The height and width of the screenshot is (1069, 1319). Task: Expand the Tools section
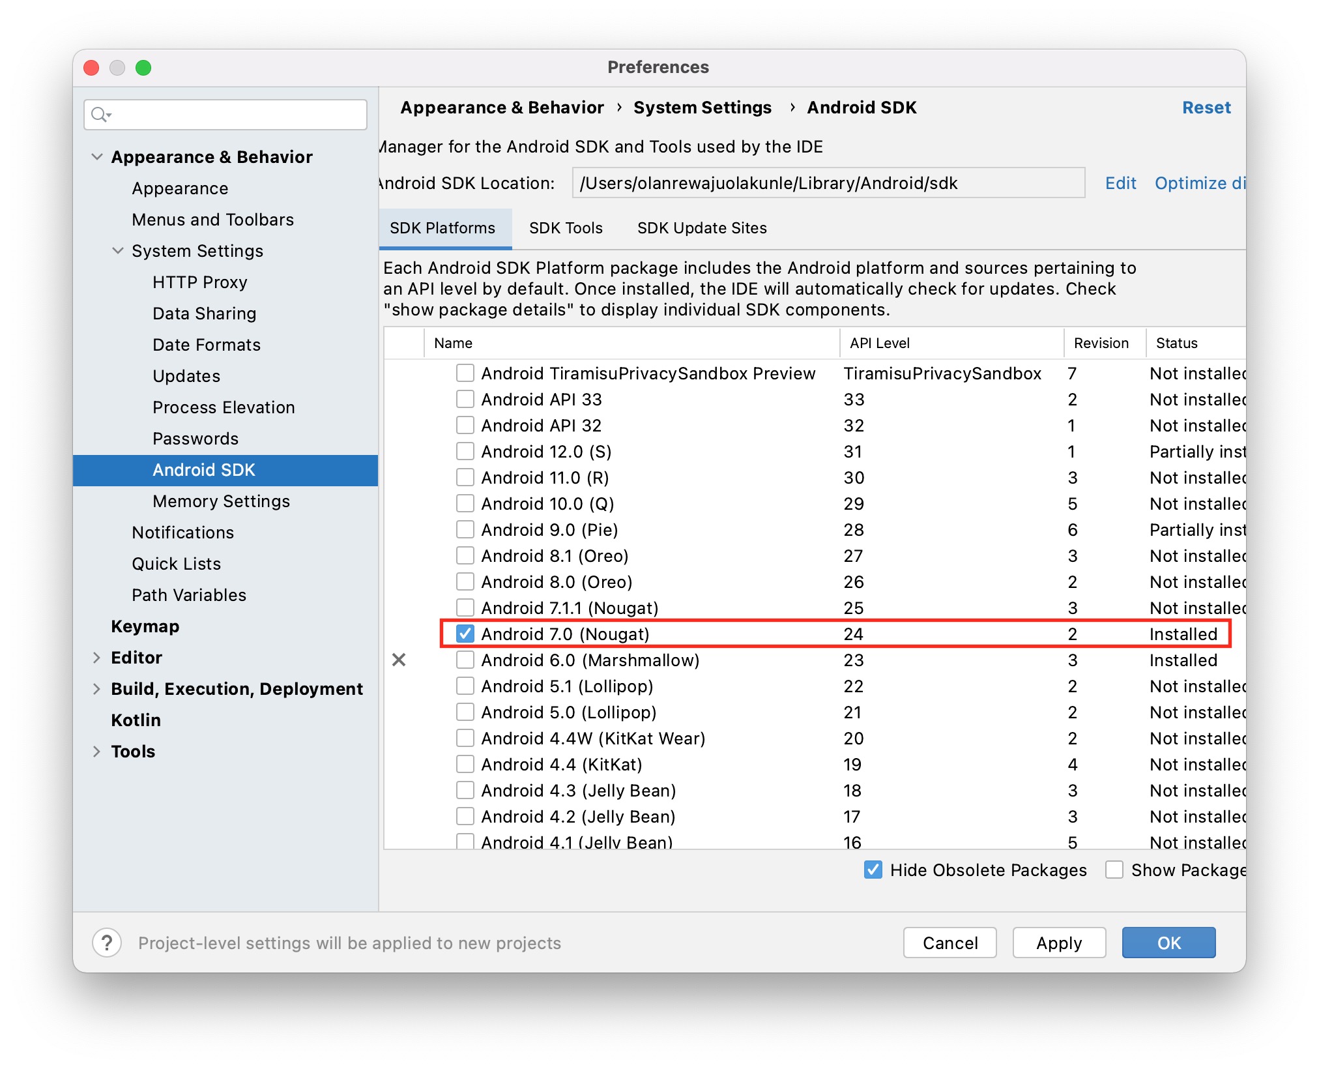97,751
